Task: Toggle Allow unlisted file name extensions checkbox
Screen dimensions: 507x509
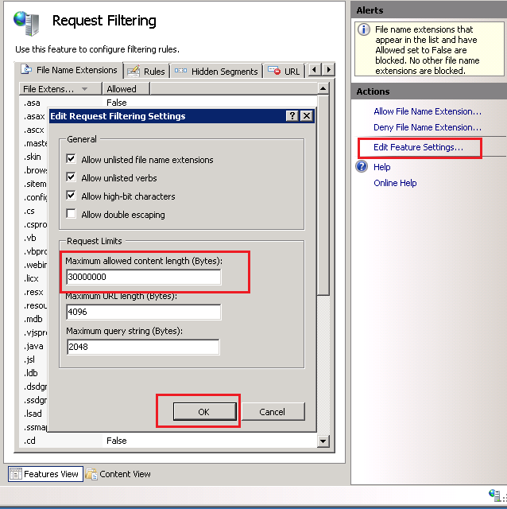Action: click(x=71, y=159)
